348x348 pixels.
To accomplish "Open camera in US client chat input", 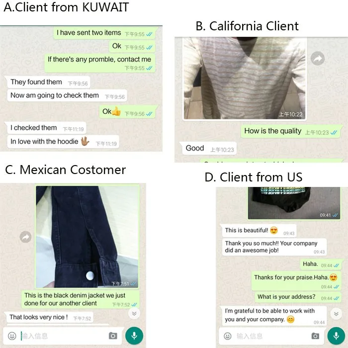I will click(315, 336).
